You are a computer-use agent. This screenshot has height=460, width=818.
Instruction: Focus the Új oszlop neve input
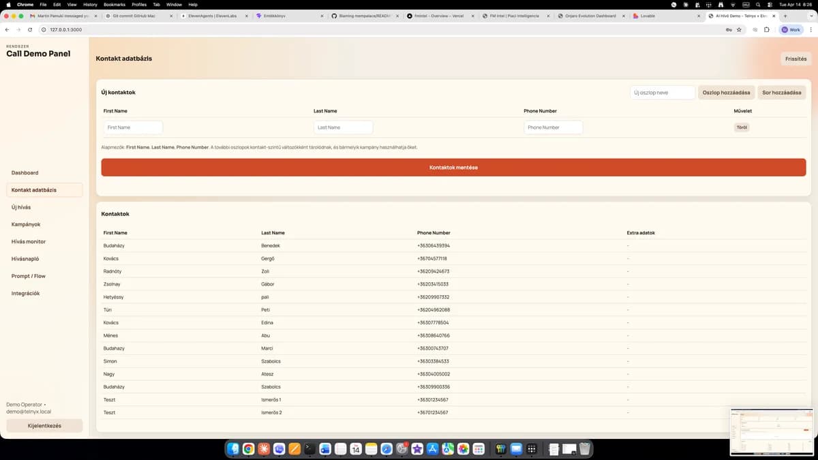click(x=663, y=93)
